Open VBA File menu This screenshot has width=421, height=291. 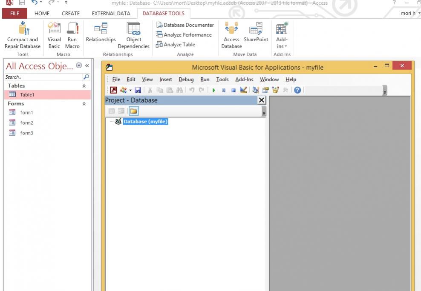[x=116, y=80]
